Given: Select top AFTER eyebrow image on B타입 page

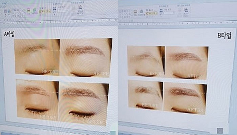Looking at the screenshot, I should (187, 63).
